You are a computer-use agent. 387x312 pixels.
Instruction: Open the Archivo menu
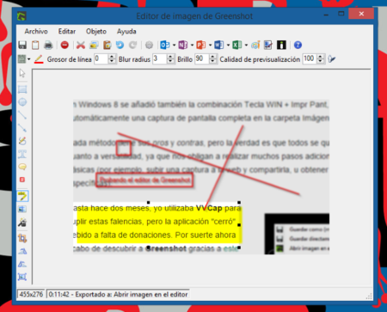pyautogui.click(x=36, y=31)
